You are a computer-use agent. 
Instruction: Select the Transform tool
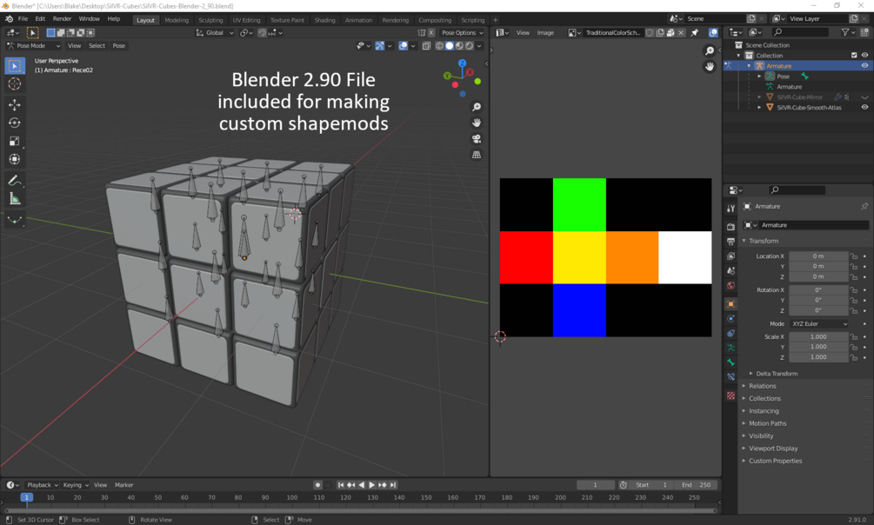[x=15, y=159]
